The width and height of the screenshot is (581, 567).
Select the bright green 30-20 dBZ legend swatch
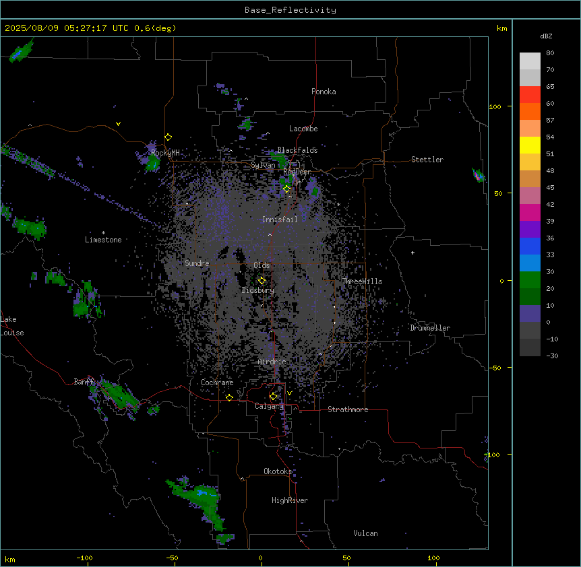530,280
